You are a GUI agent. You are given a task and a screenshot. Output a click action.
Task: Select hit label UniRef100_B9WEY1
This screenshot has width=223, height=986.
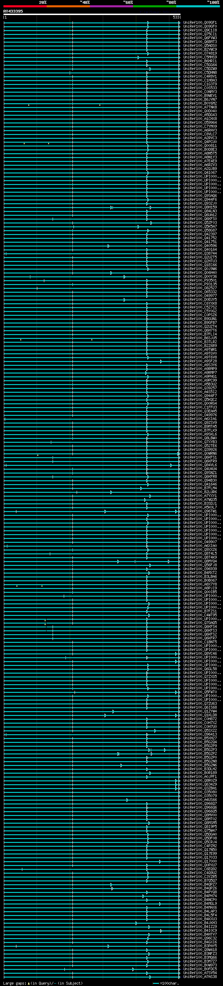point(200,96)
